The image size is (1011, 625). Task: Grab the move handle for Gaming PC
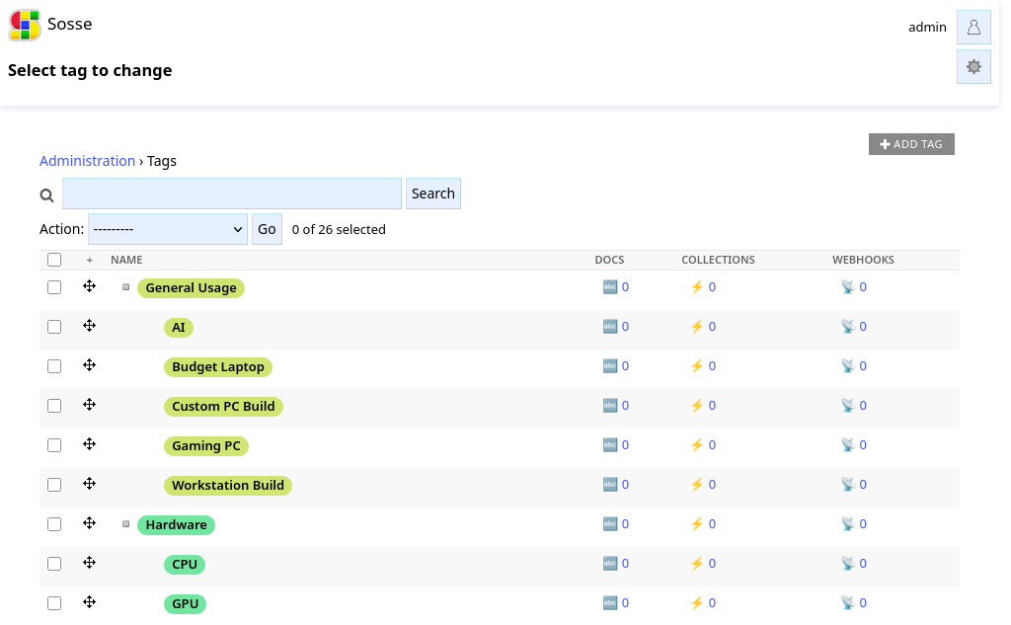coord(90,443)
